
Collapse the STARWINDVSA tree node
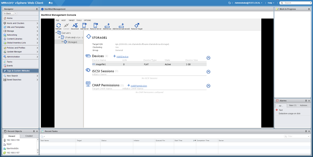[59, 38]
